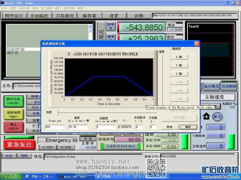Click the 复位 reset round button
241x180 pixels.
pyautogui.click(x=217, y=116)
